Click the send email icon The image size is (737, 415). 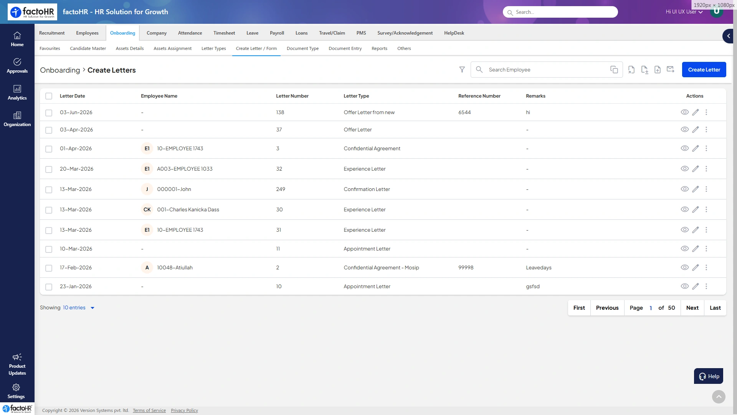(671, 69)
